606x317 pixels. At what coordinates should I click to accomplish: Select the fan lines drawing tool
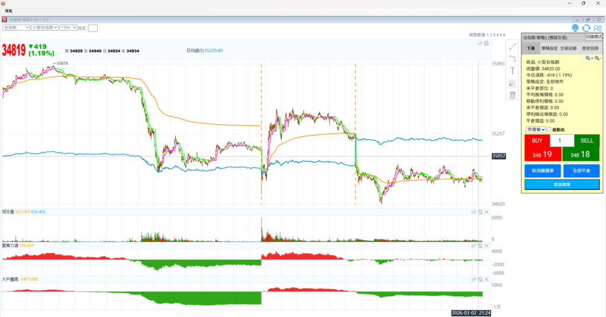point(512,83)
